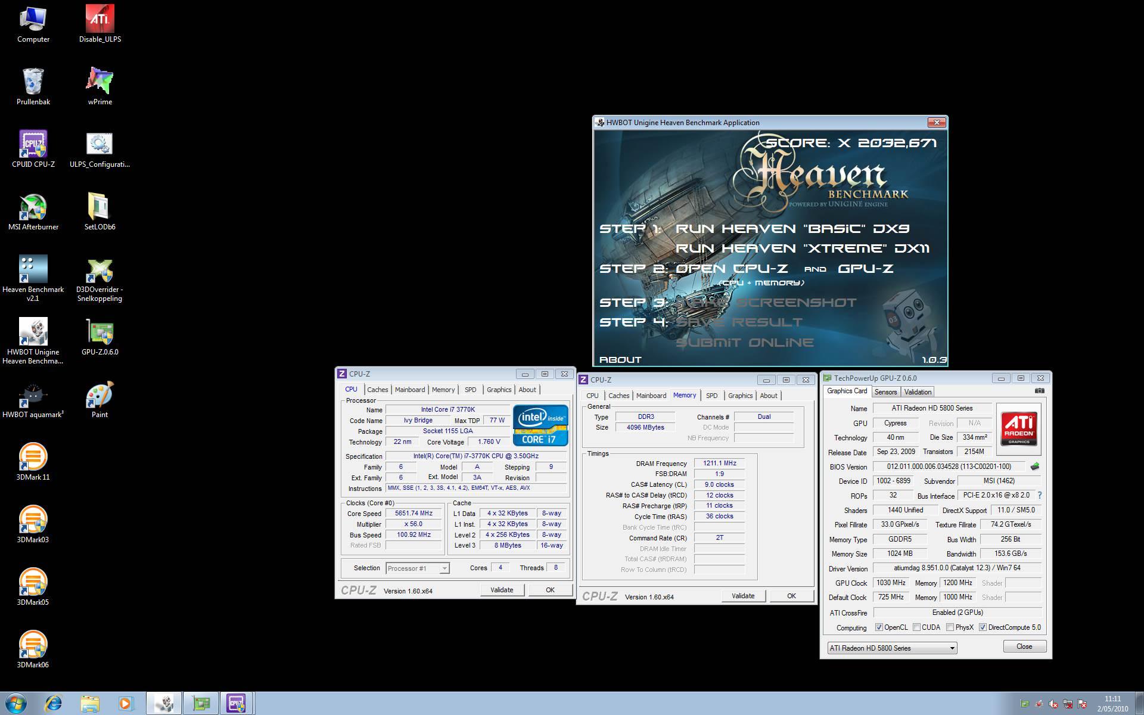The width and height of the screenshot is (1144, 715).
Task: Launch the 3DMark06 desktop shortcut
Action: coord(33,650)
